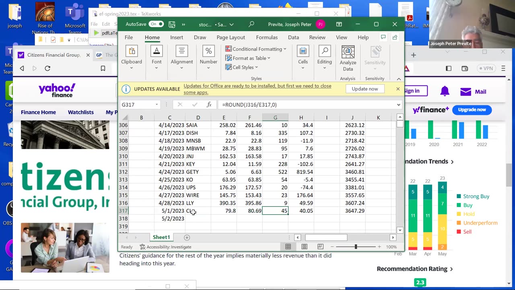Click the Save icon in Excel title bar
The width and height of the screenshot is (515, 290).
(172, 24)
